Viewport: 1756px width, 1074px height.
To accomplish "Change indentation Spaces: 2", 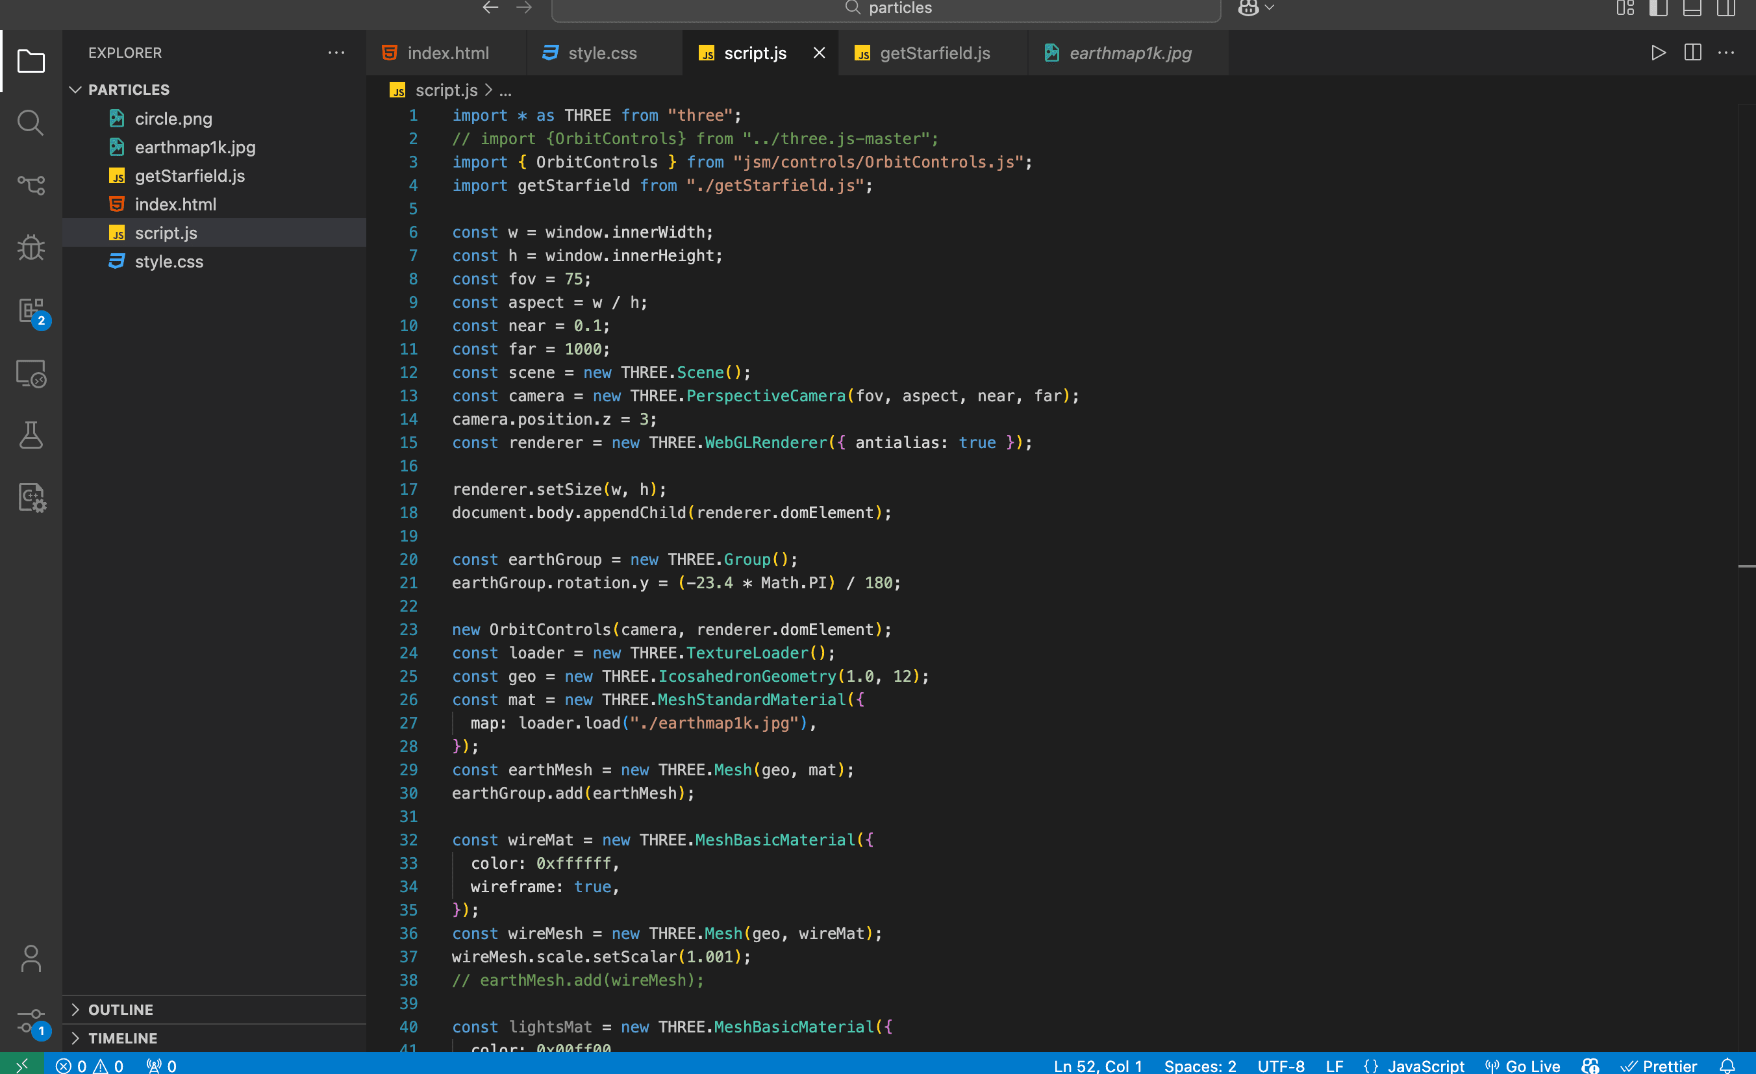I will (1200, 1066).
